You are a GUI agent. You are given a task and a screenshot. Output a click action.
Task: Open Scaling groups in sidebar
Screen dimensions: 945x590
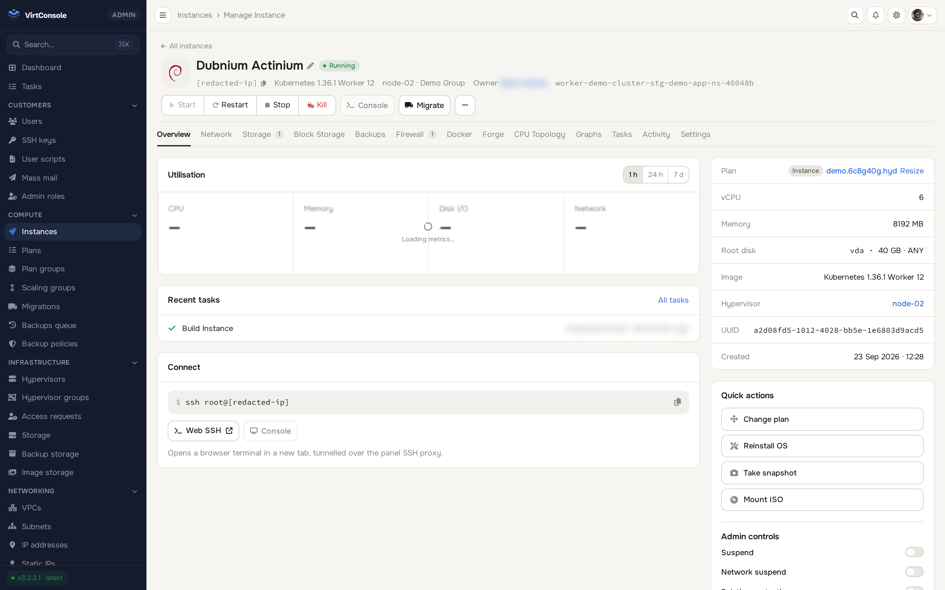(x=73, y=288)
